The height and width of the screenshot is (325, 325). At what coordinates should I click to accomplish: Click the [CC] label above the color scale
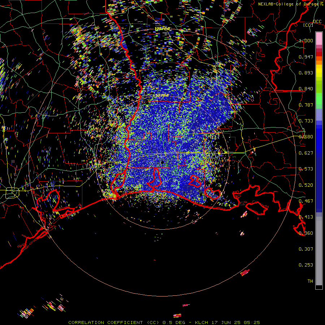308,25
